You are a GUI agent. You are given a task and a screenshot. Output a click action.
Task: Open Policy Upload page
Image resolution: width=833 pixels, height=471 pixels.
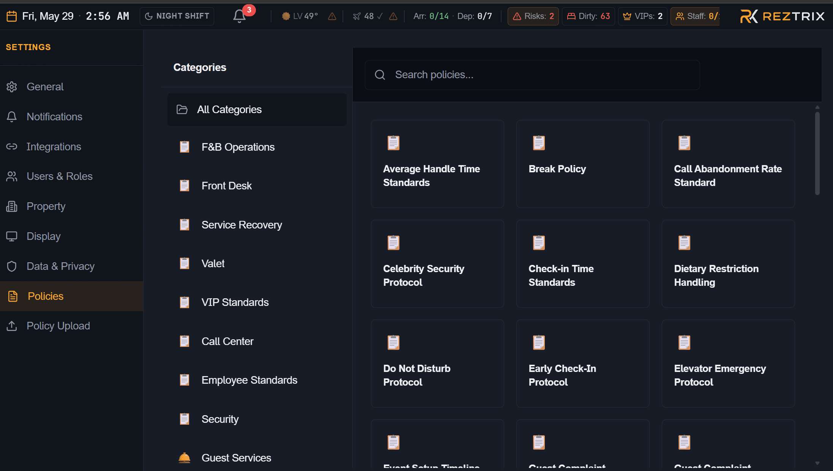point(72,326)
